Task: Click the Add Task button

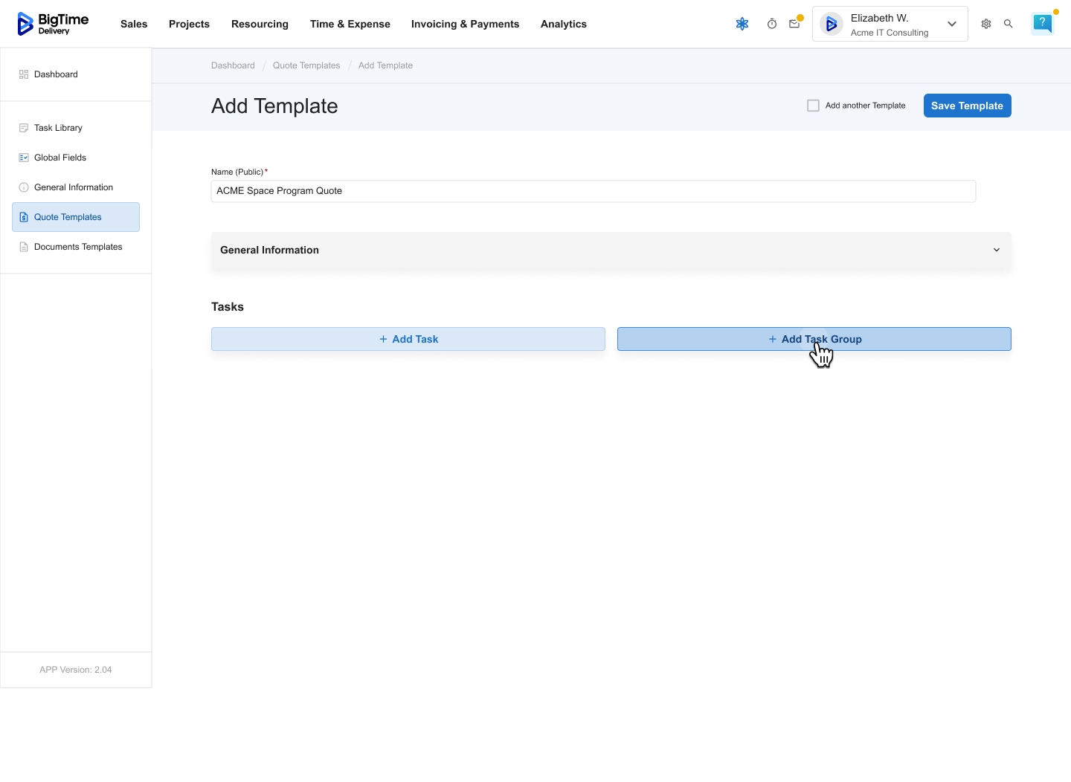Action: 408,339
